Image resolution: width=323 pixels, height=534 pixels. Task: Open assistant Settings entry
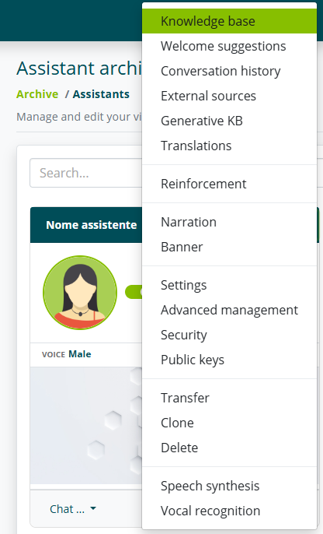tap(230, 285)
